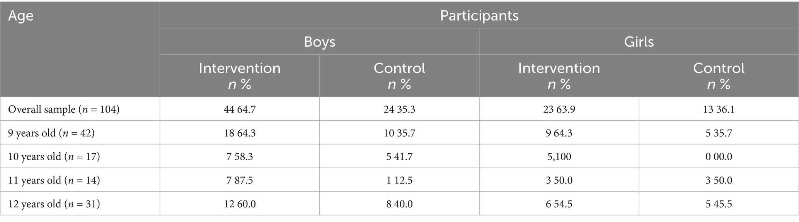The width and height of the screenshot is (799, 222).
Task: Select the 9 years old row label
Action: 51,133
